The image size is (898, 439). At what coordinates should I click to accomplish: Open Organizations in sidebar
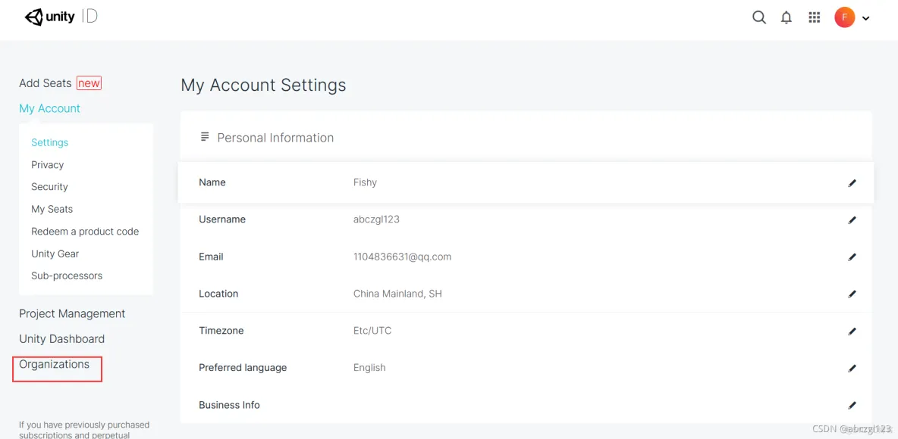click(x=55, y=364)
